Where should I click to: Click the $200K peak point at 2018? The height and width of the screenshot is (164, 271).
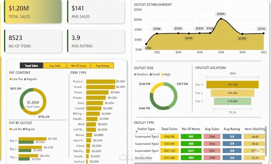click(221, 18)
